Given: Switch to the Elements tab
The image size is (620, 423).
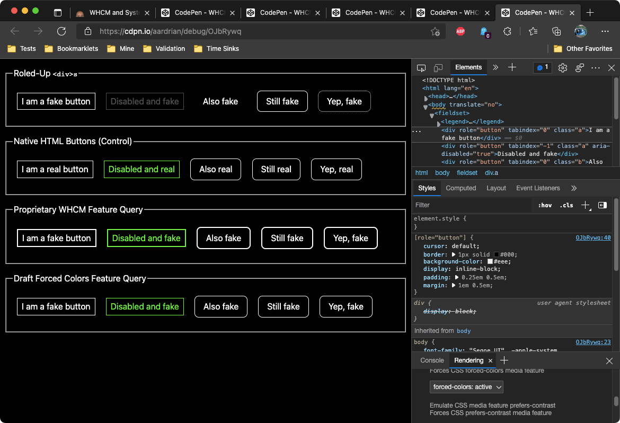Looking at the screenshot, I should (x=468, y=68).
